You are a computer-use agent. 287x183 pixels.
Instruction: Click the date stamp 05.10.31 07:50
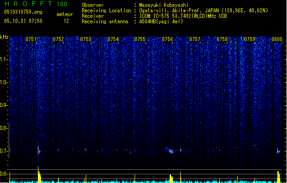23,21
